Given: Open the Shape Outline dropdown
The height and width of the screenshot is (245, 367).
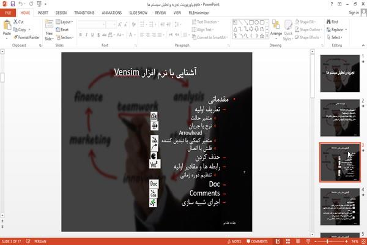Looking at the screenshot, I should (308, 29).
